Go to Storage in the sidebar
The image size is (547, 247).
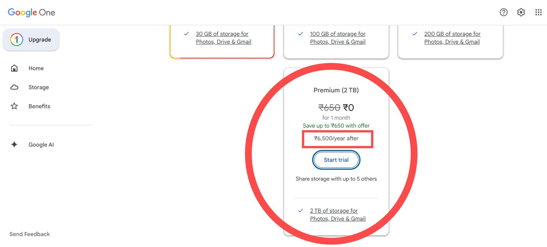[39, 87]
